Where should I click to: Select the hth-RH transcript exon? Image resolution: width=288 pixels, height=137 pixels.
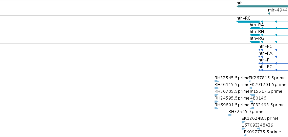pos(255,35)
